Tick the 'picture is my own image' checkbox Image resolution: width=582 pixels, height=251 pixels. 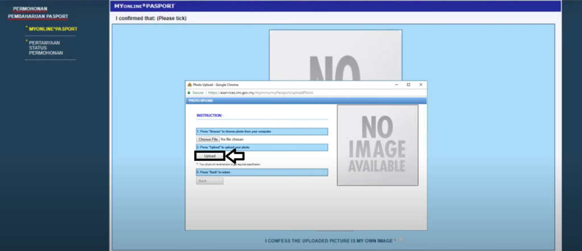click(401, 240)
